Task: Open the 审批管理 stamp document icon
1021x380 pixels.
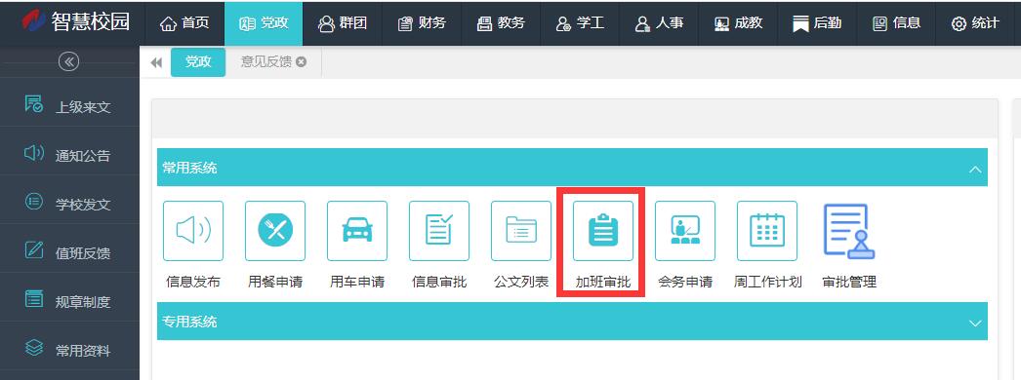Action: tap(849, 231)
